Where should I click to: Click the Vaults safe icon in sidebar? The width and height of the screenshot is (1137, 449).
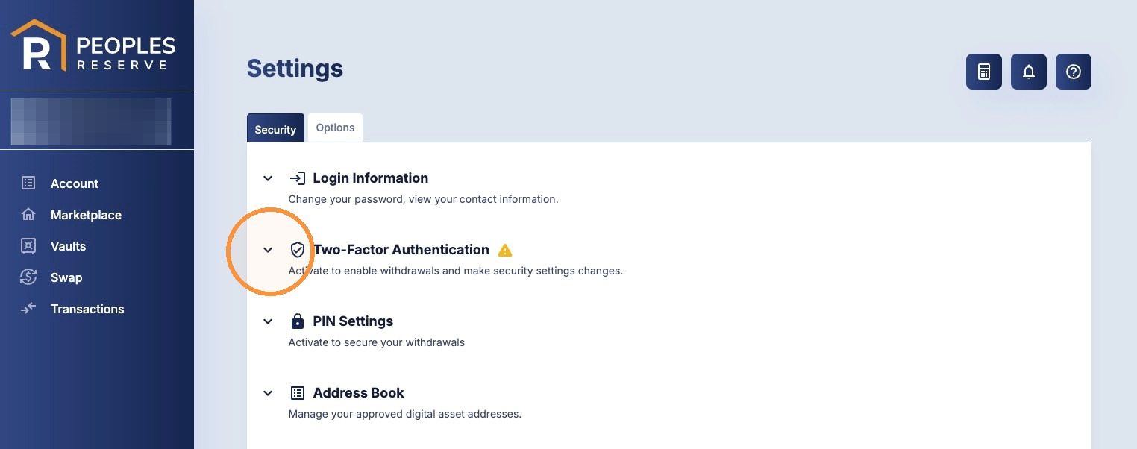[x=28, y=245]
